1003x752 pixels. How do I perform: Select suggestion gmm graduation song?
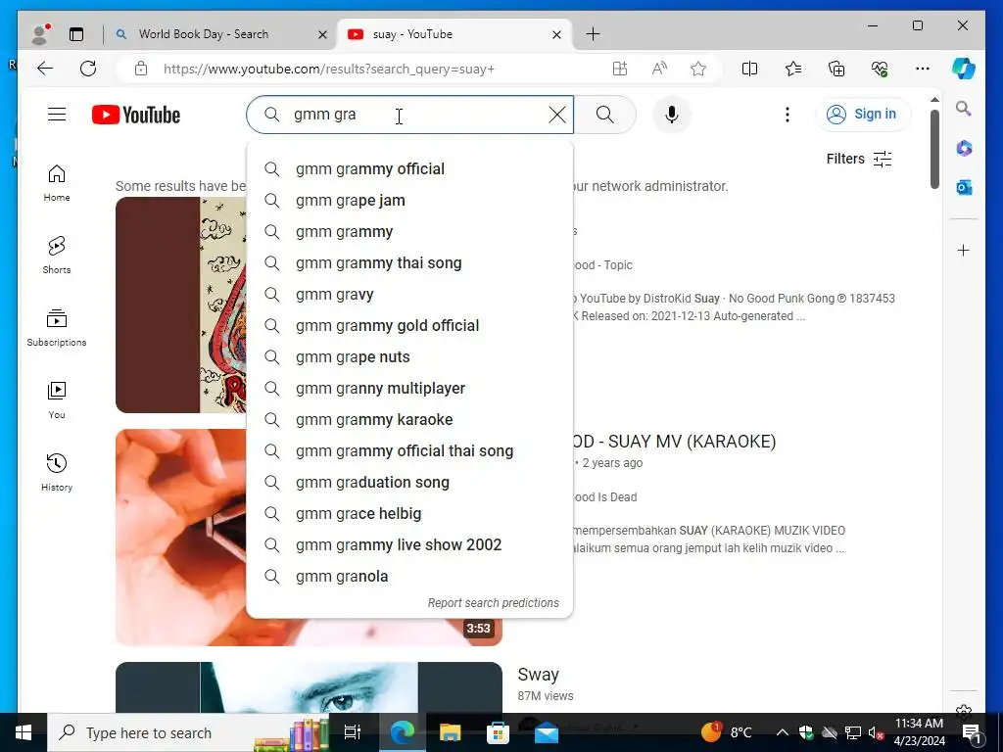pyautogui.click(x=409, y=482)
